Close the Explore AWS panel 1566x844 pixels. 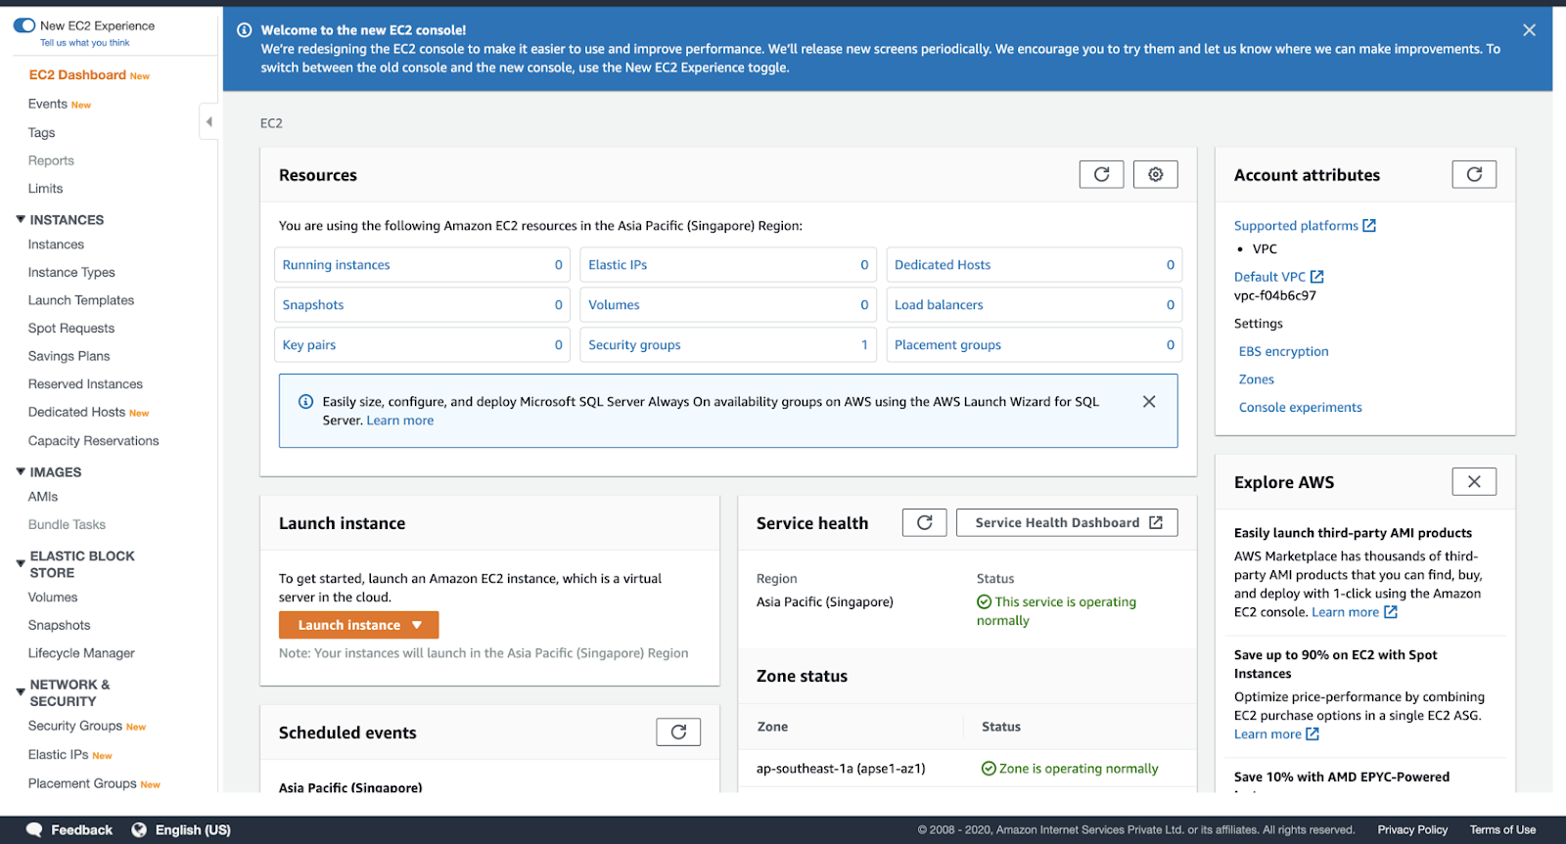click(x=1474, y=481)
